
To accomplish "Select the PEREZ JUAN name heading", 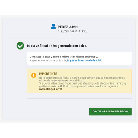I will (x=68, y=27).
